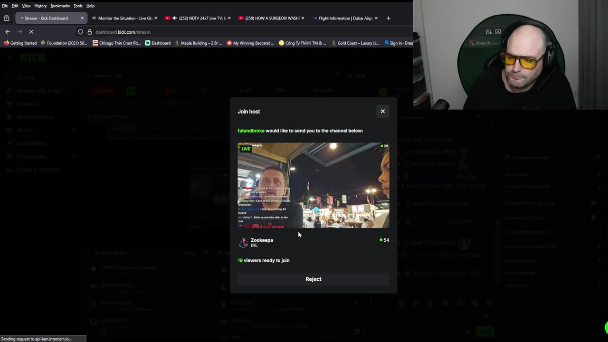Mute the NDTV tab's audio icon
The image size is (608, 342).
coord(174,18)
